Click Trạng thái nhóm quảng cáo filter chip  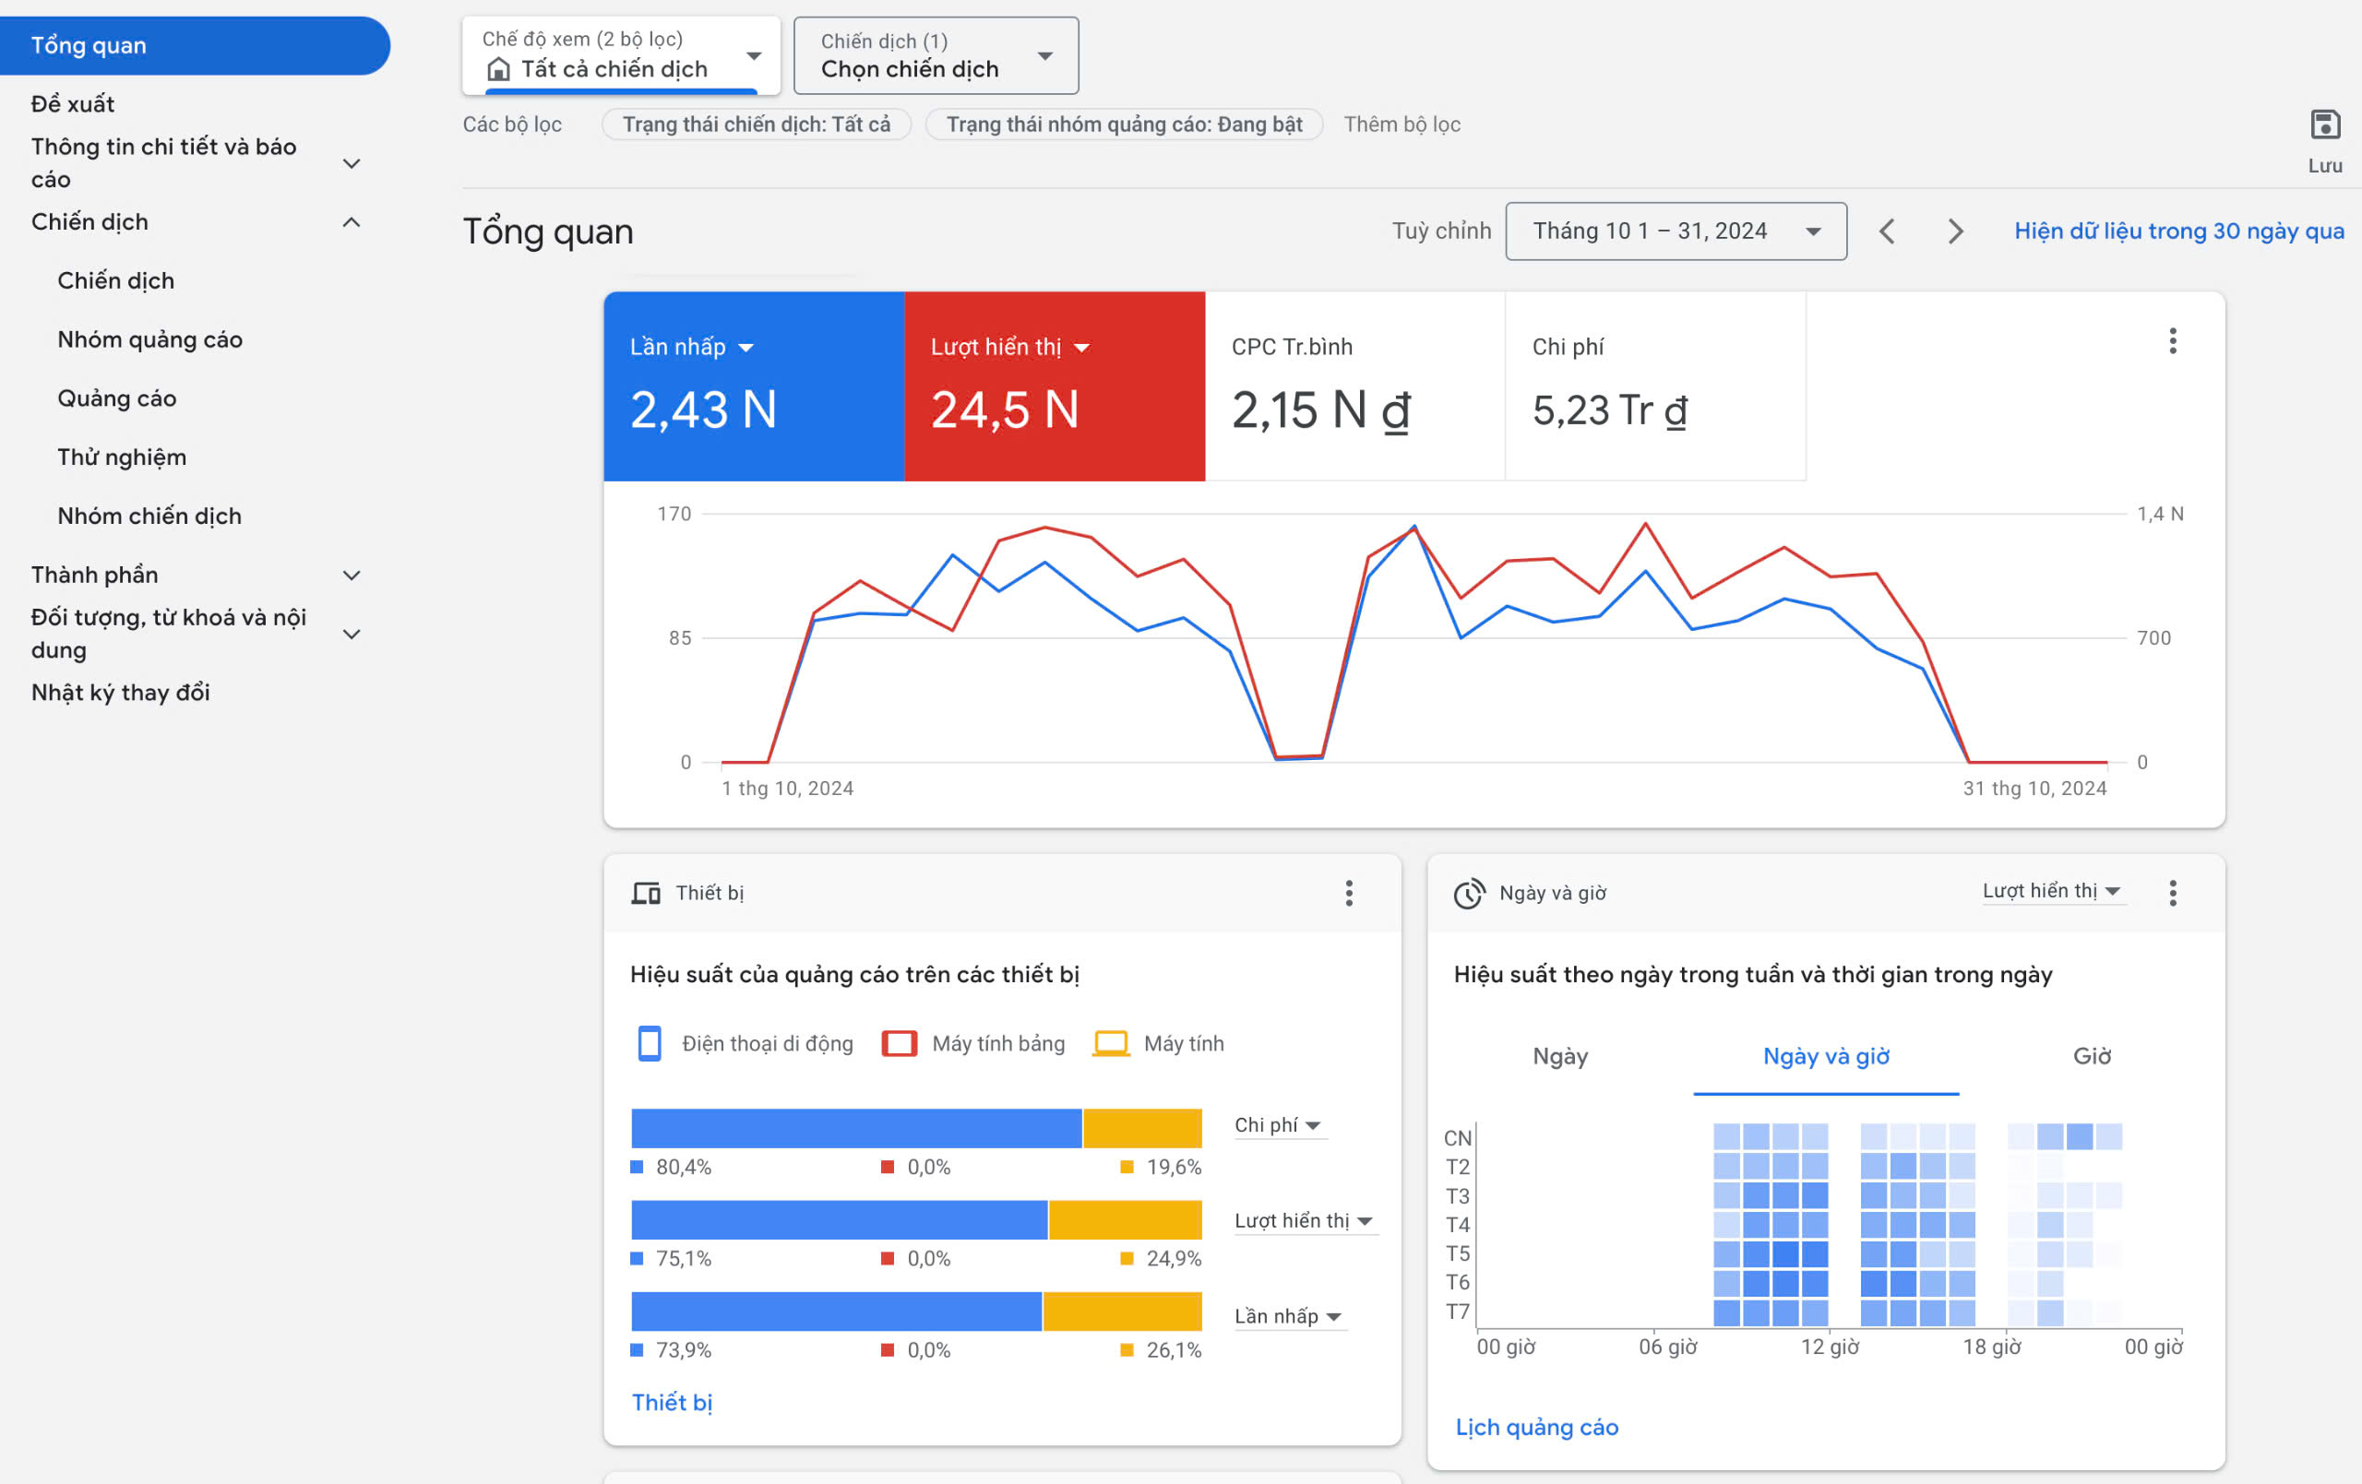pos(1124,125)
